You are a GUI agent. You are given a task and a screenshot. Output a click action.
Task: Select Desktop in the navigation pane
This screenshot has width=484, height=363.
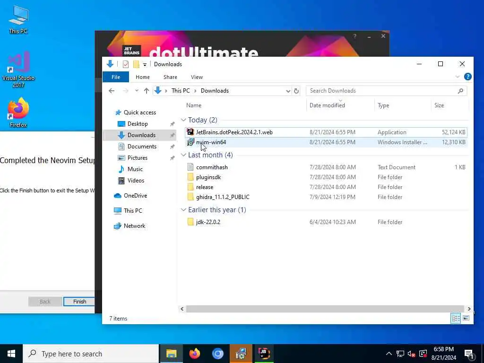[x=138, y=124]
